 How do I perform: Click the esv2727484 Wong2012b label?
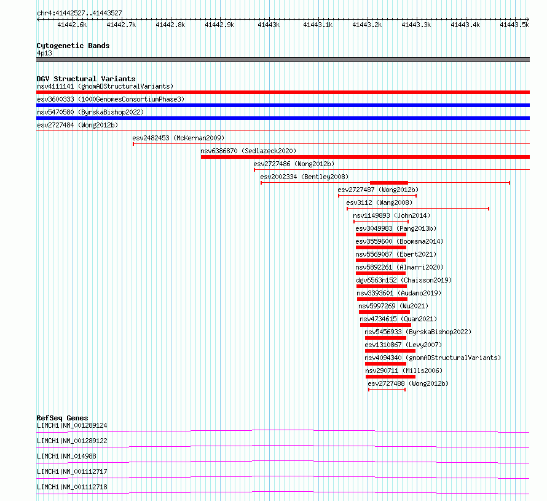tap(77, 125)
